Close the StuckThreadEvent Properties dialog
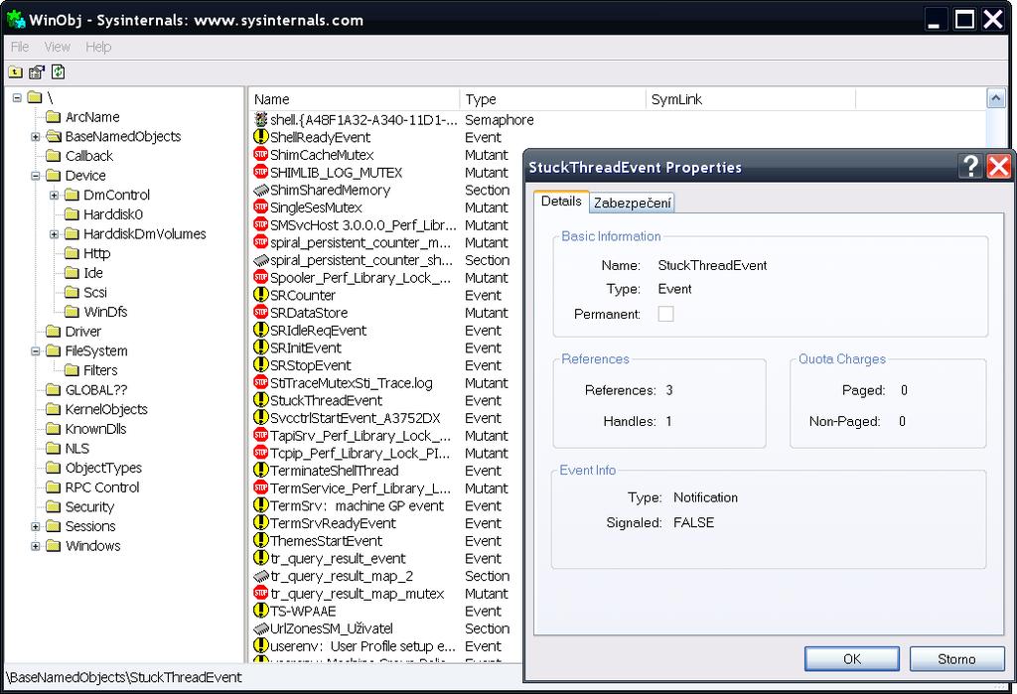1017x694 pixels. [x=999, y=166]
